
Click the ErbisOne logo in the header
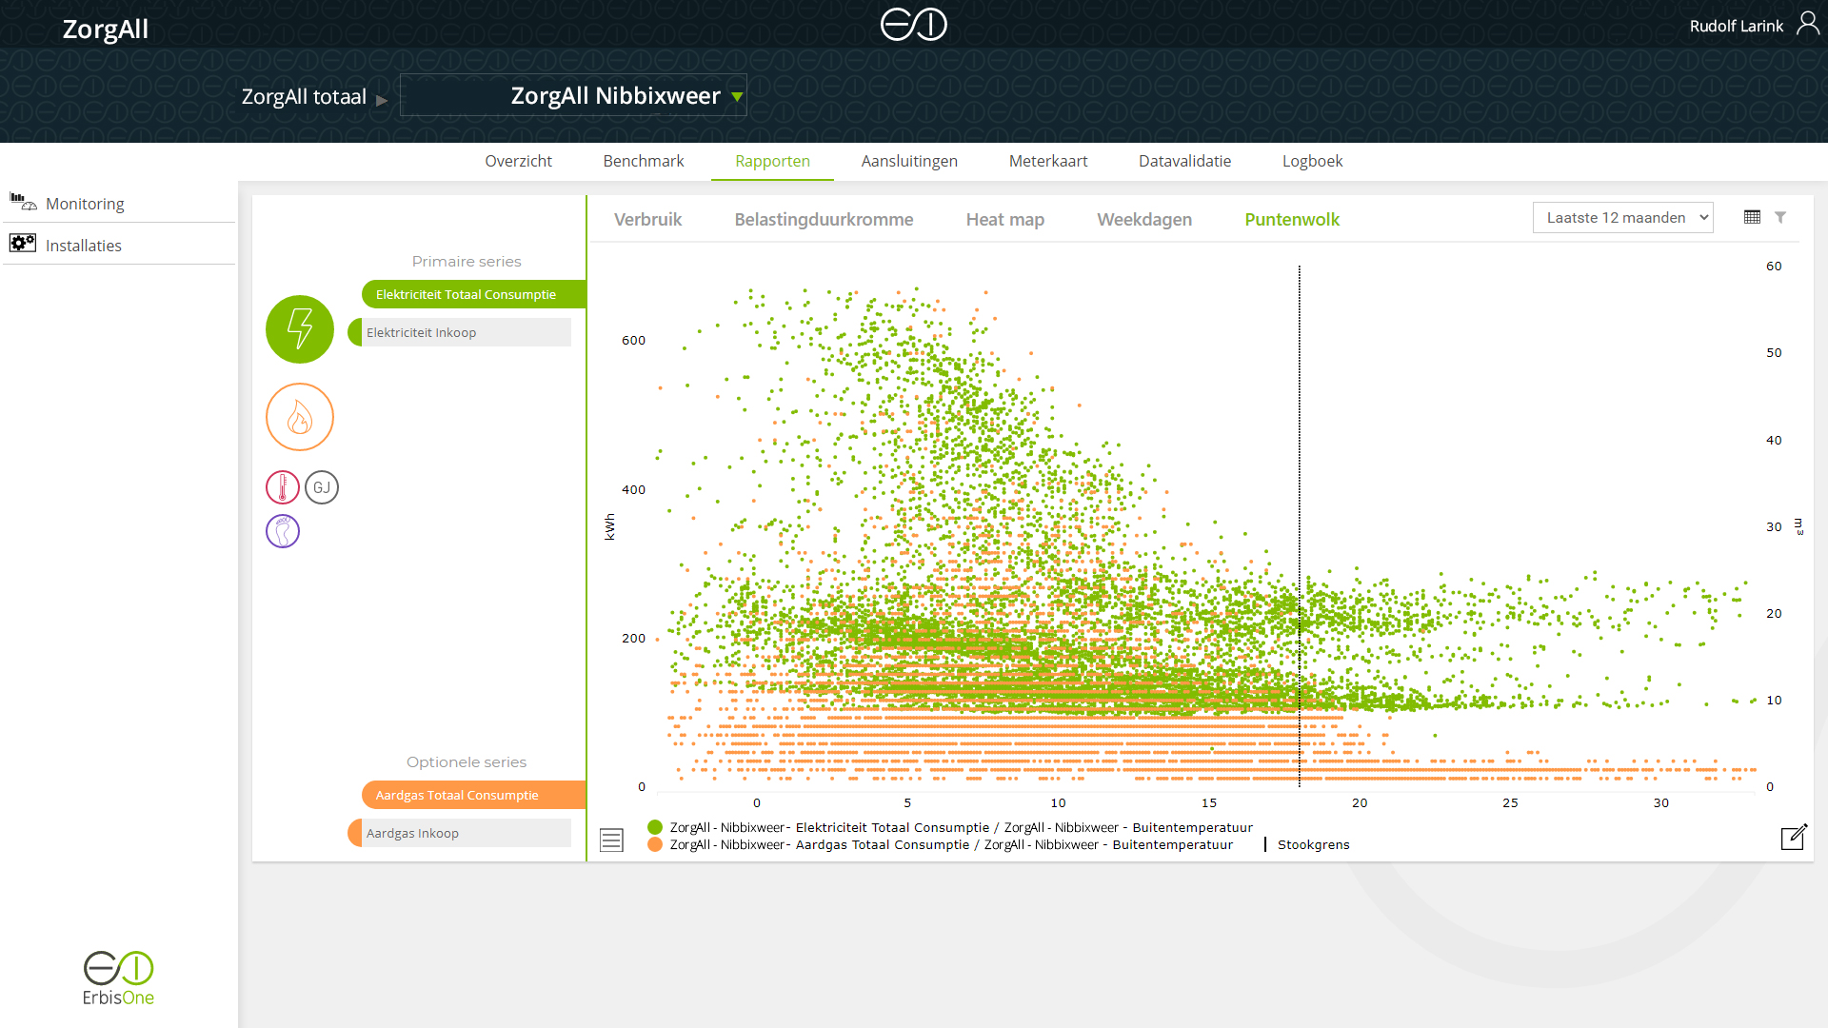coord(913,25)
